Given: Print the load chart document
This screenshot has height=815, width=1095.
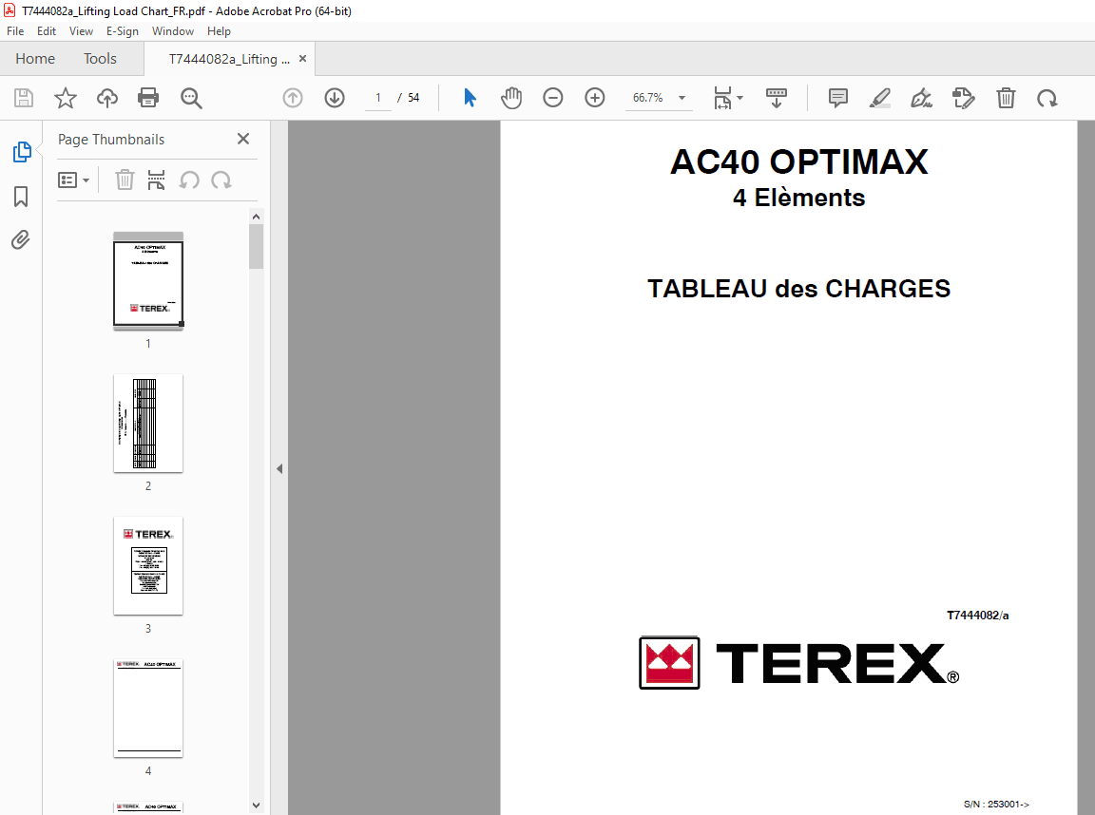Looking at the screenshot, I should point(148,98).
